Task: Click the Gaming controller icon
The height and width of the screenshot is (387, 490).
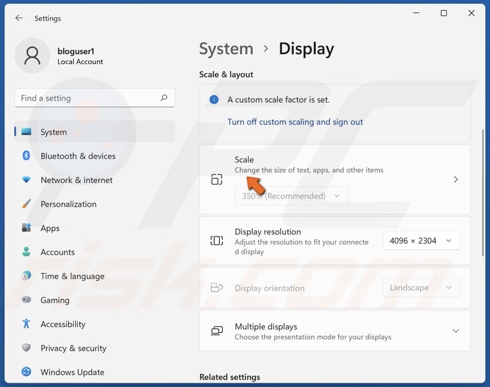Action: [x=26, y=300]
